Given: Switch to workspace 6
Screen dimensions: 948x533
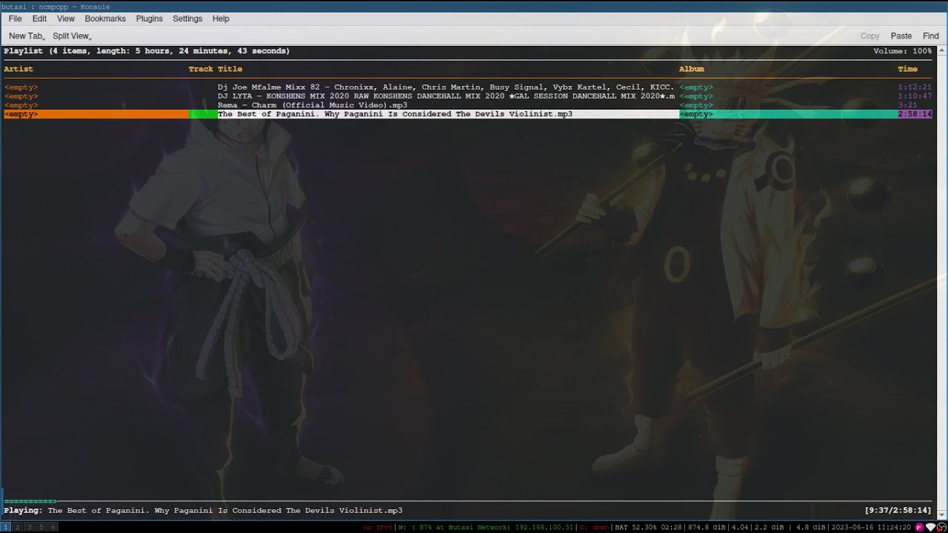Looking at the screenshot, I should pos(53,527).
